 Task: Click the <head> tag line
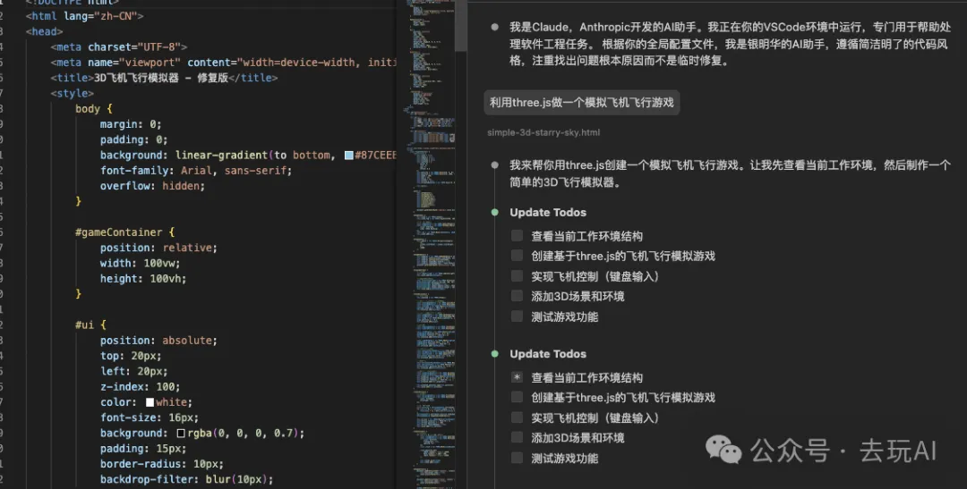click(x=45, y=31)
